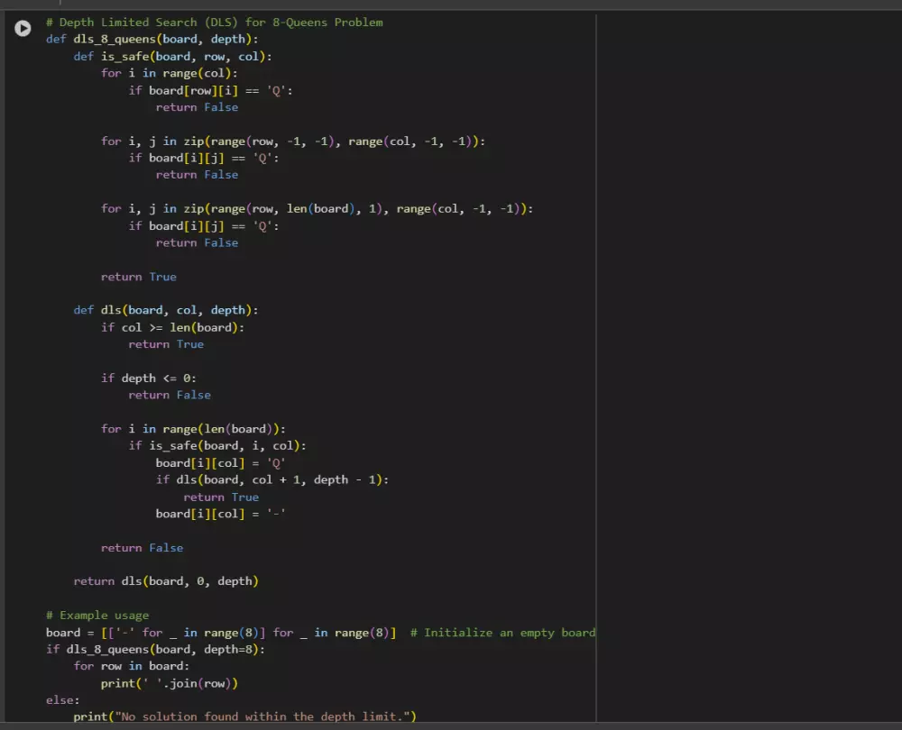Screen dimensions: 902x730
Task: Click the "print(' '.join(row))" line
Action: tap(170, 683)
